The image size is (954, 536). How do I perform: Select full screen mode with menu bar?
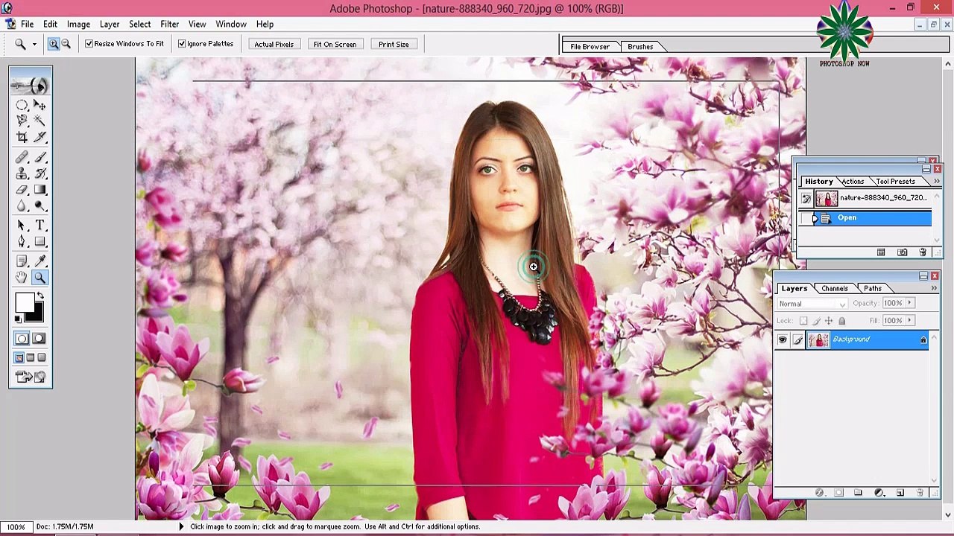coord(31,358)
